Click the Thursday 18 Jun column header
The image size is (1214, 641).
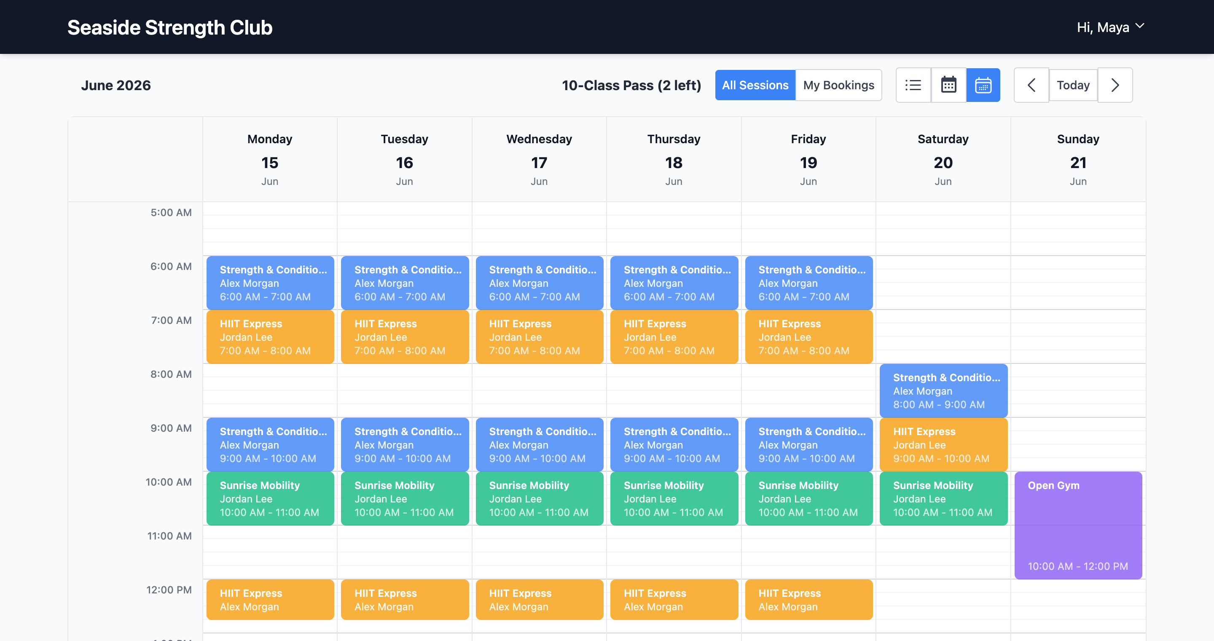coord(674,160)
